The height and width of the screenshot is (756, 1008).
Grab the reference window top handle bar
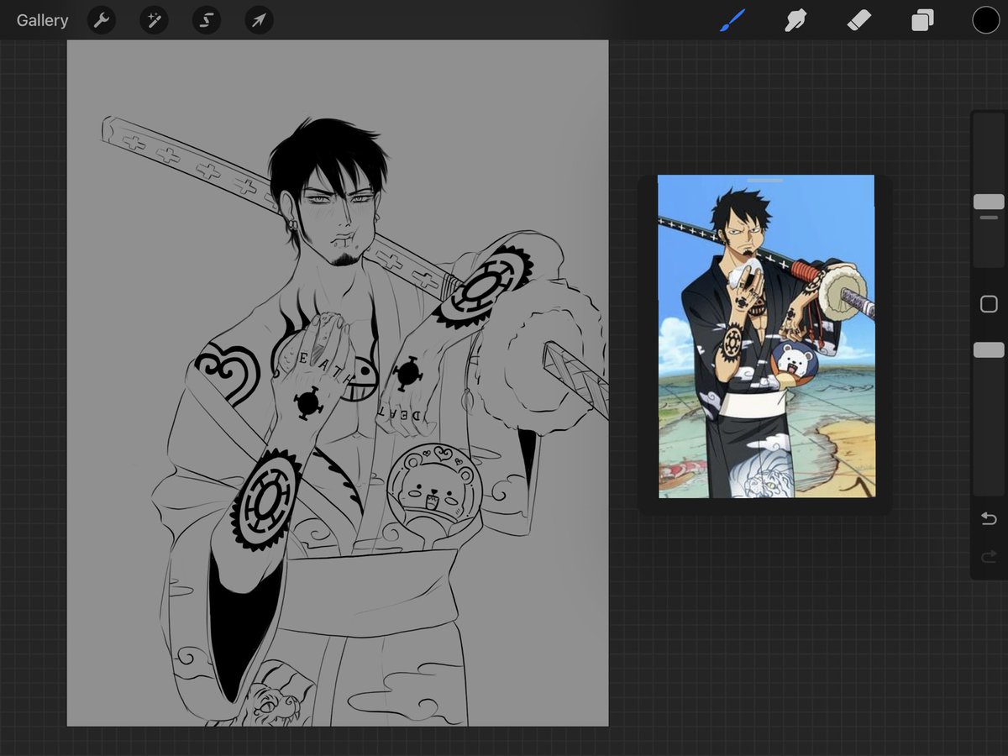pos(764,180)
